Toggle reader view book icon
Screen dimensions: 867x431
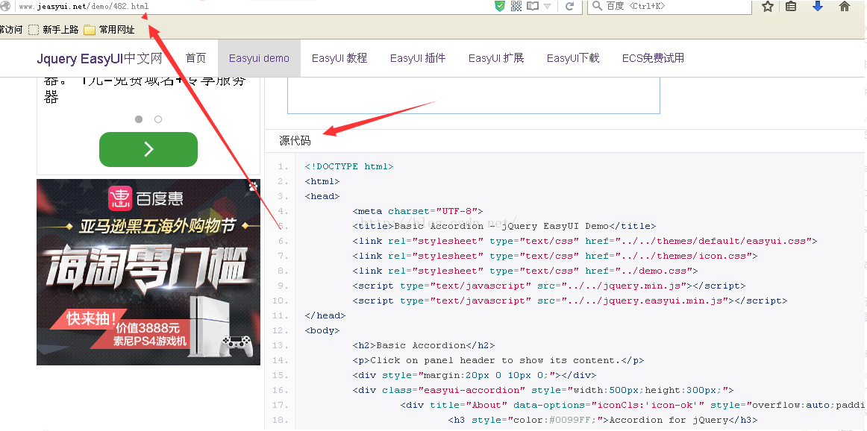coord(533,6)
